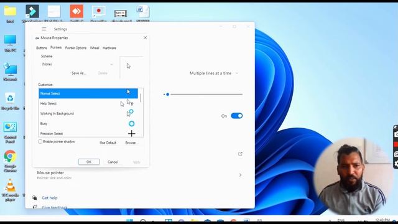Click the Use Default button
398x224 pixels.
[x=108, y=142]
